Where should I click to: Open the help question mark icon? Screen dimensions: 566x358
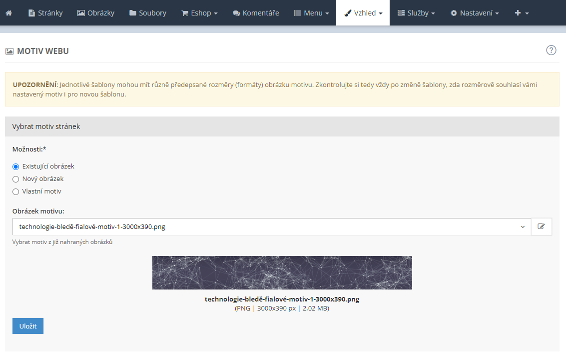(x=551, y=50)
